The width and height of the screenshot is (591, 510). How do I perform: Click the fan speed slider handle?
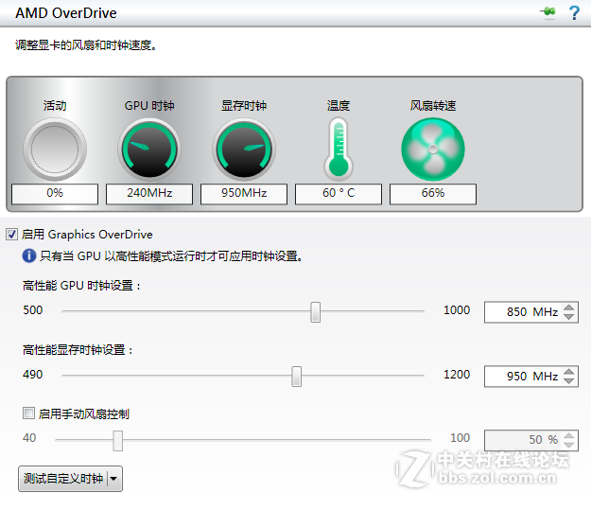[118, 440]
